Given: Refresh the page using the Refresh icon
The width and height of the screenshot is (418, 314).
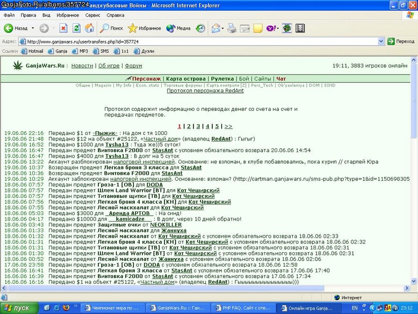Looking at the screenshot, I should pyautogui.click(x=76, y=28).
